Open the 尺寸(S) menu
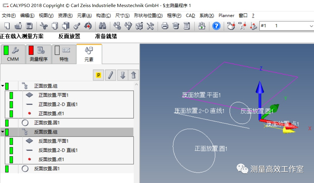The image size is (314, 183). pyautogui.click(x=122, y=16)
